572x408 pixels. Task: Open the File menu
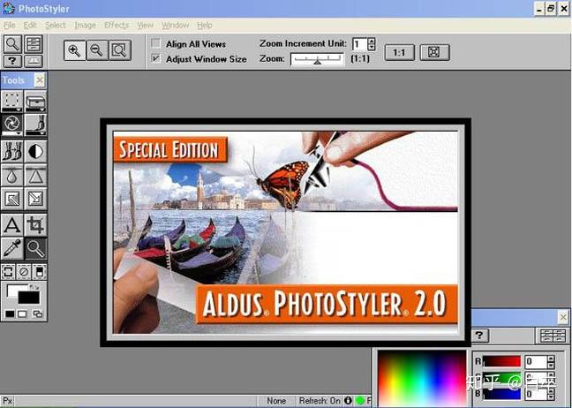[10, 26]
